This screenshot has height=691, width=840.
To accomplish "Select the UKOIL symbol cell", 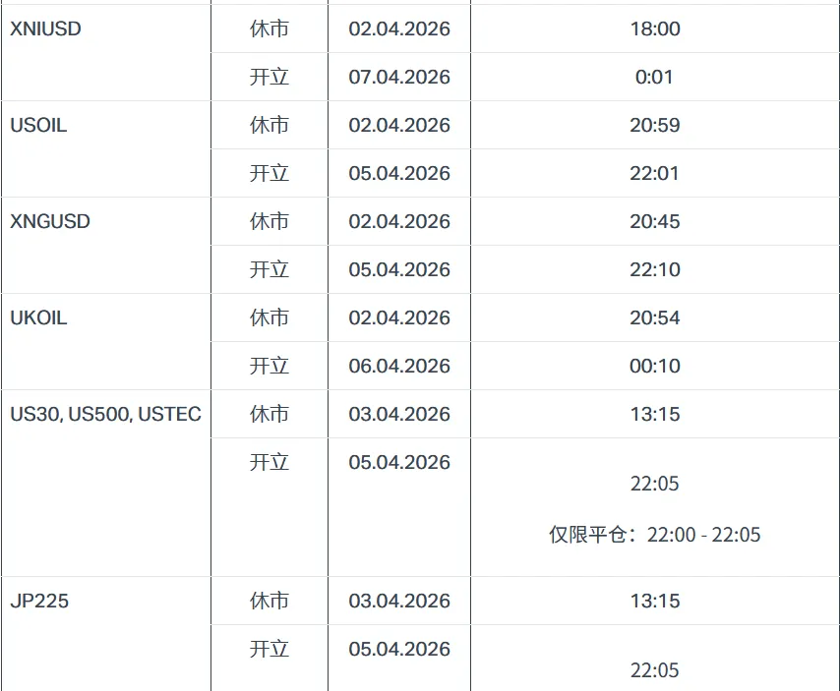I will click(x=38, y=317).
